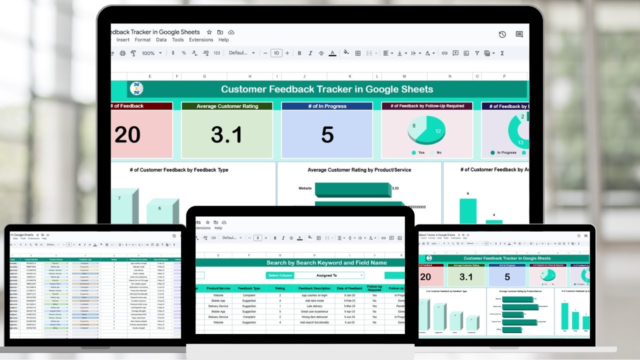Print the sheet from large dashboard window toolbar
The width and height of the screenshot is (640, 360).
pos(122,53)
